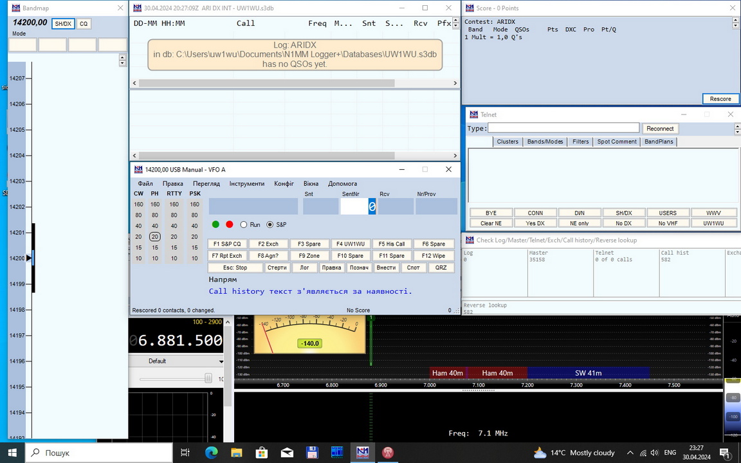Click the SDR volume slider handle
Screen dimensions: 741x463
(208, 379)
